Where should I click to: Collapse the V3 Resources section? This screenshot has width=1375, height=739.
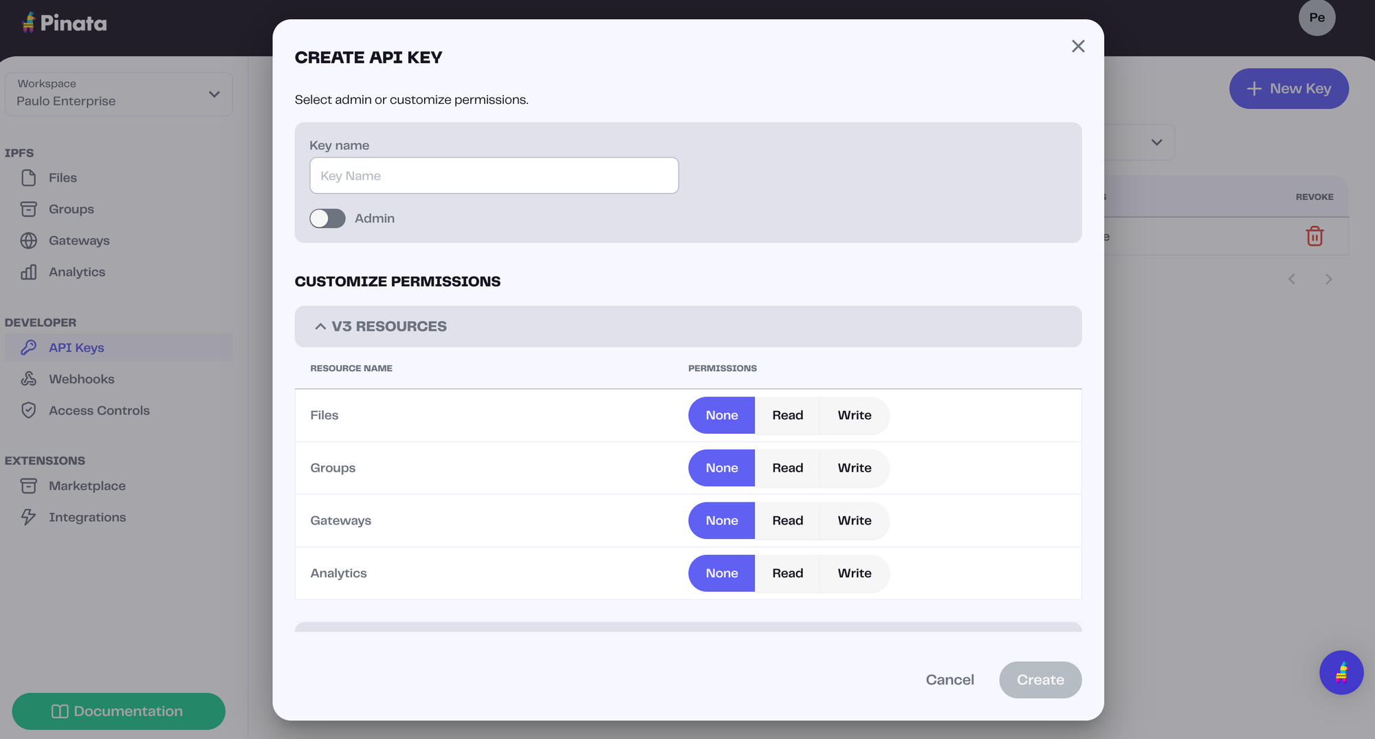tap(320, 327)
